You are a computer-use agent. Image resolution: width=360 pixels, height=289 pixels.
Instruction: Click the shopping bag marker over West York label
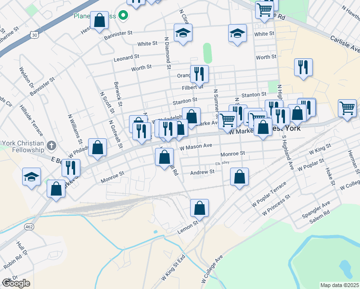coord(263,128)
